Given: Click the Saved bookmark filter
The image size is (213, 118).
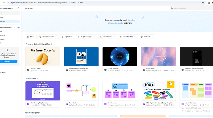Looking at the screenshot, I should pos(31,37).
